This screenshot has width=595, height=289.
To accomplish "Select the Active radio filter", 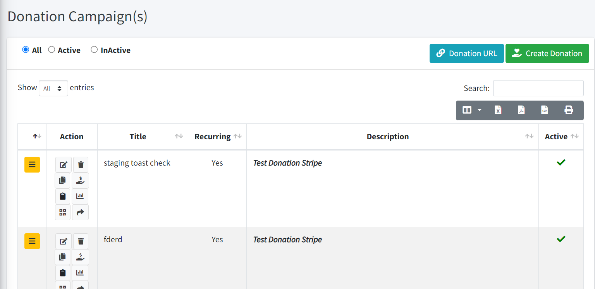I will [x=52, y=50].
